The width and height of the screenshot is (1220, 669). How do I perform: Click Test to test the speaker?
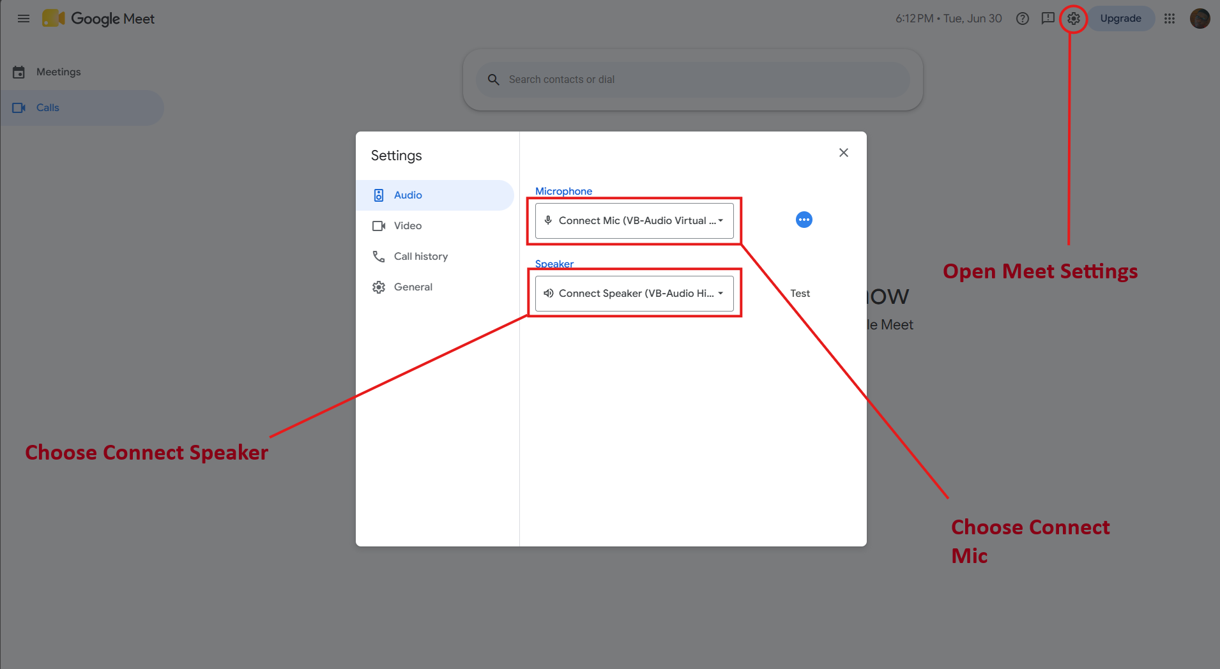(x=800, y=294)
